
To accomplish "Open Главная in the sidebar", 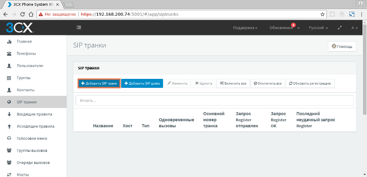I will tap(33, 42).
